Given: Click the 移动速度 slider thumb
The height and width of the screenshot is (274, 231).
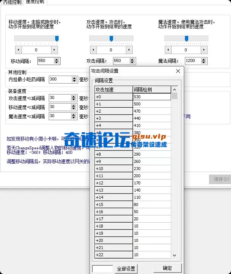Looking at the screenshot, I should coord(57,39).
